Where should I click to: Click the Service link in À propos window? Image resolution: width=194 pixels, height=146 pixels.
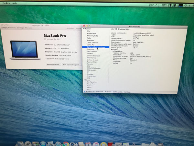[x=78, y=29]
